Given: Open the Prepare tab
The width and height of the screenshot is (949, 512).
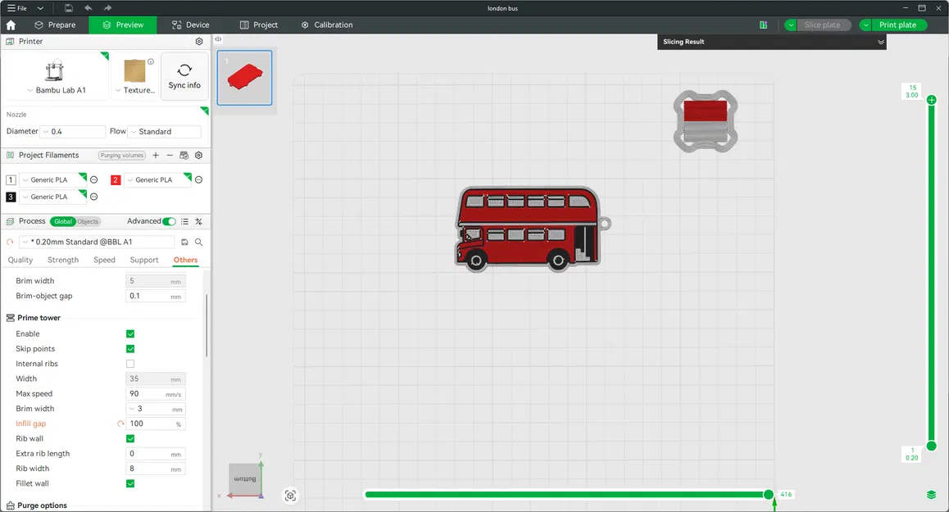Looking at the screenshot, I should 55,25.
